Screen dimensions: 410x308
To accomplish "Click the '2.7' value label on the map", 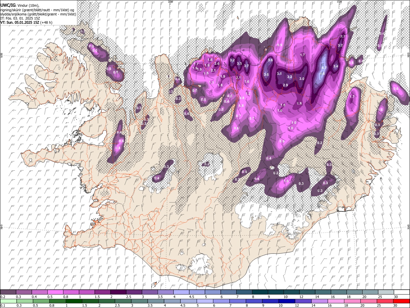I will (342, 37).
